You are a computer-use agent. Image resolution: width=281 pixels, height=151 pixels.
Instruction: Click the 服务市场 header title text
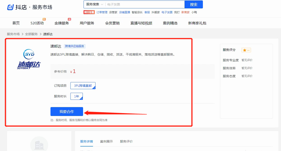pos(42,7)
